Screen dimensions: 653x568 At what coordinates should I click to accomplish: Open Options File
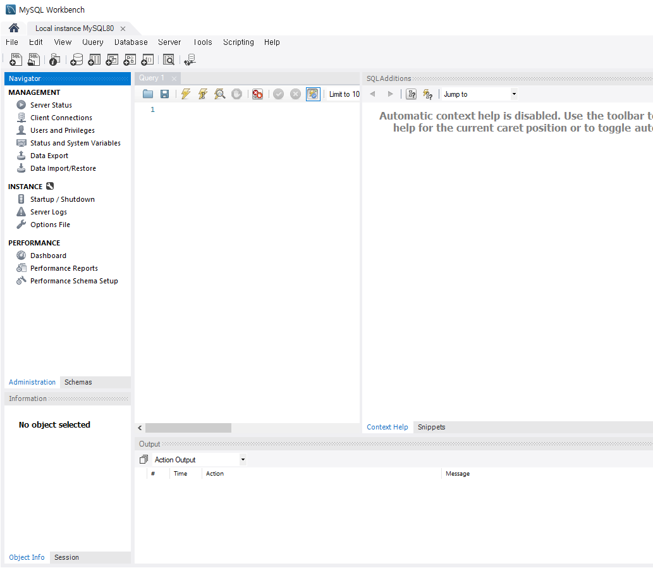[x=51, y=225]
